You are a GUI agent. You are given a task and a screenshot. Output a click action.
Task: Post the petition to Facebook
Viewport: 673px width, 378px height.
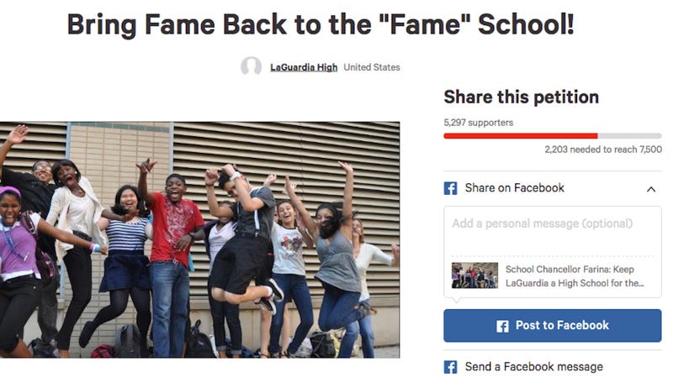pyautogui.click(x=553, y=326)
